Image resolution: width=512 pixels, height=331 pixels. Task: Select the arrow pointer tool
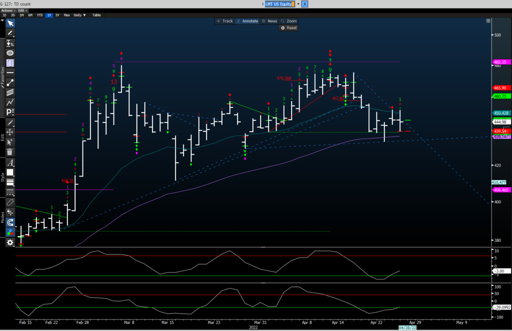click(x=10, y=23)
